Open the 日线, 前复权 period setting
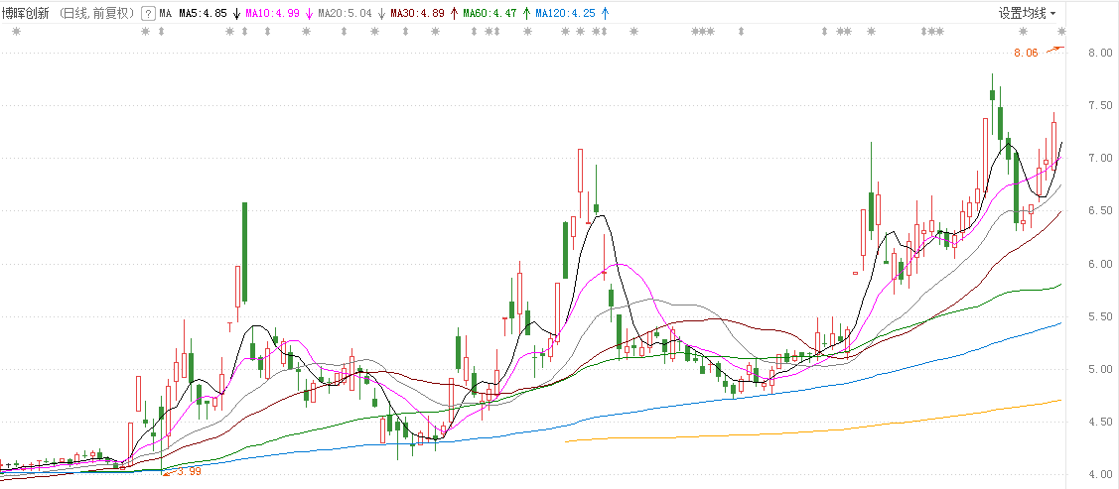The image size is (1119, 489). (96, 14)
